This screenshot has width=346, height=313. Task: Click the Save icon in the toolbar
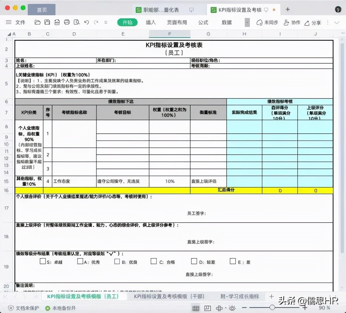click(47, 22)
